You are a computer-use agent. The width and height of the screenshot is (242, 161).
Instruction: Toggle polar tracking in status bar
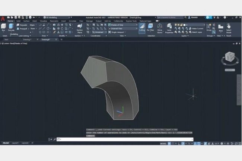(x=183, y=144)
